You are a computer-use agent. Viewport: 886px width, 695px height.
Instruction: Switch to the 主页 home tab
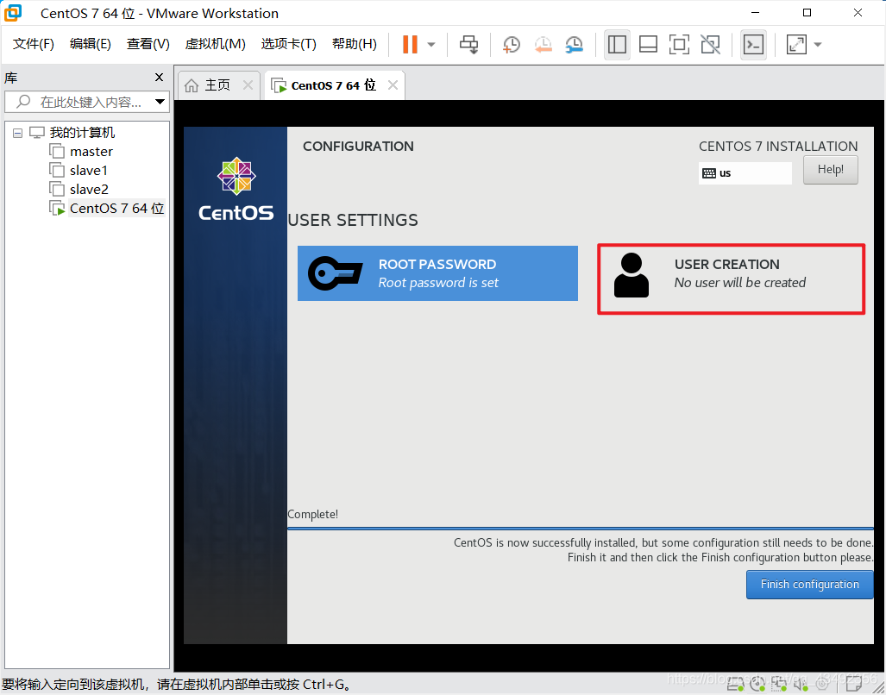217,85
